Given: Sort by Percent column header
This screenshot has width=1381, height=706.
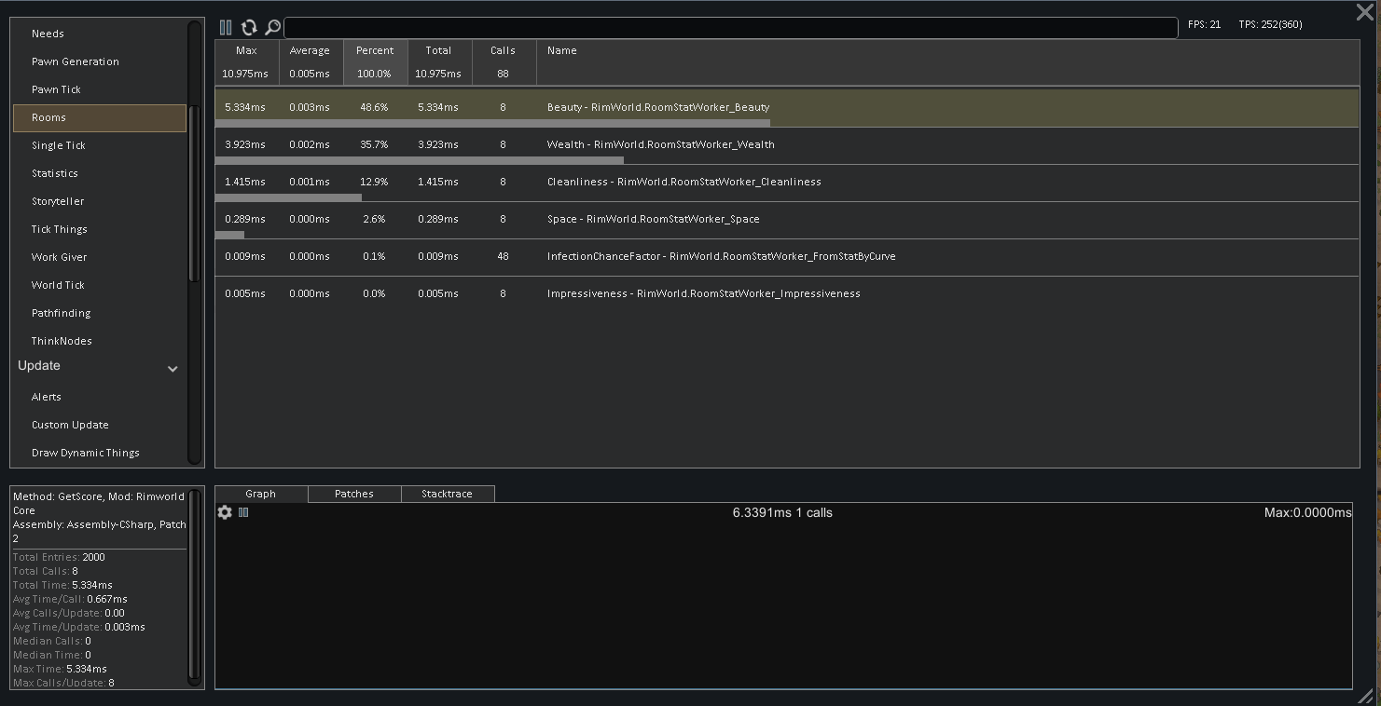Looking at the screenshot, I should 375,62.
